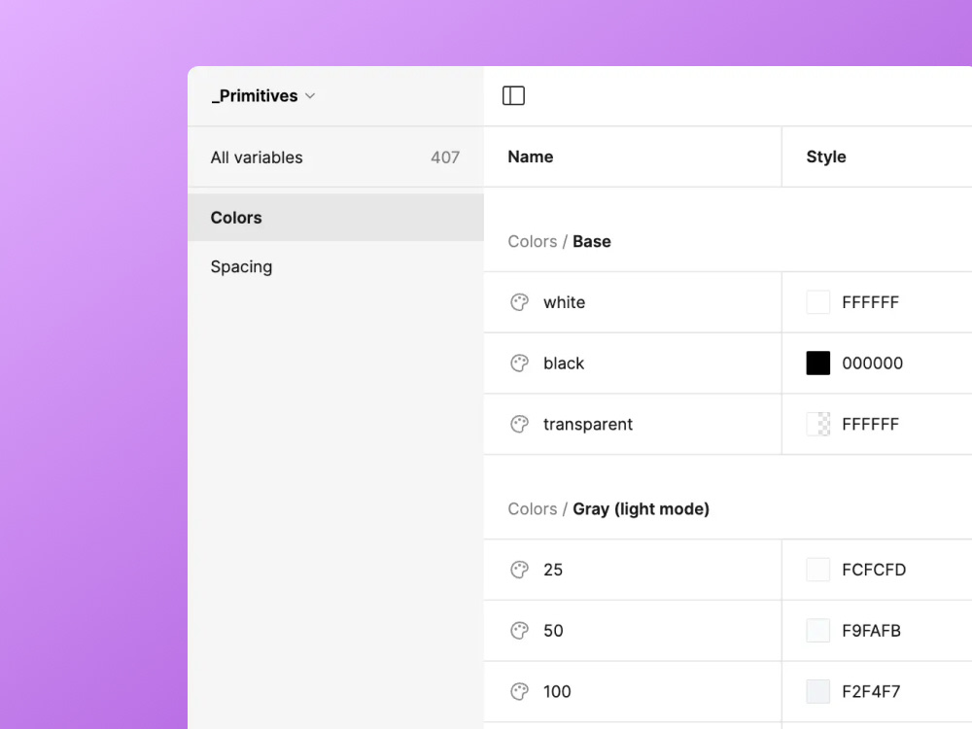Click the Colors / Base group heading

coord(559,241)
